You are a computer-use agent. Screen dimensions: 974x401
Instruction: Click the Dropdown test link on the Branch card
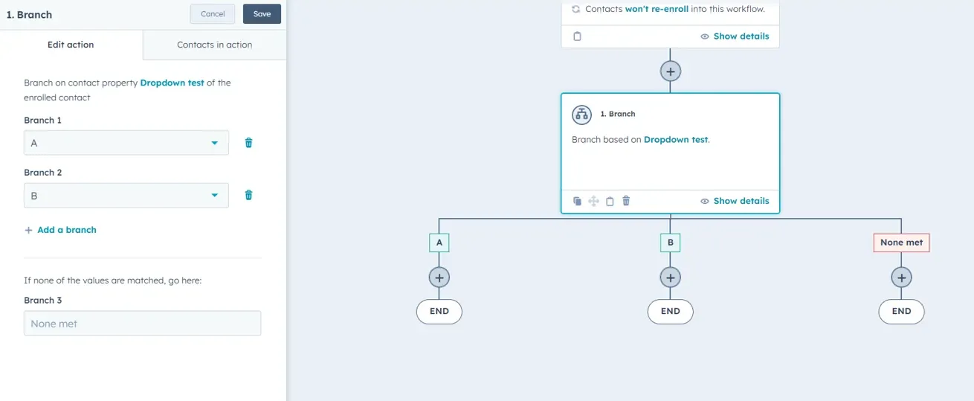(x=676, y=139)
